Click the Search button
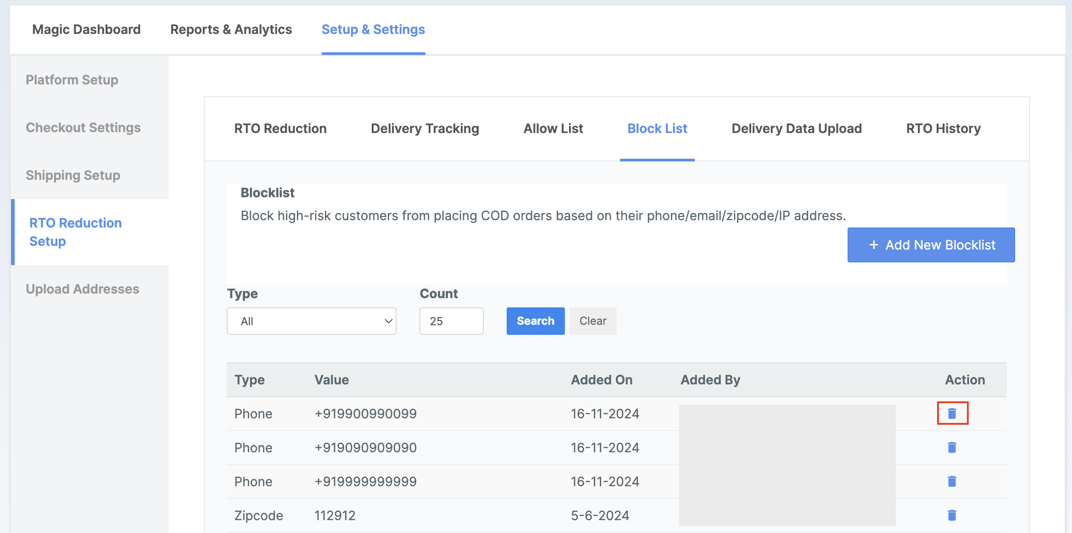Viewport: 1072px width, 533px height. click(x=536, y=321)
